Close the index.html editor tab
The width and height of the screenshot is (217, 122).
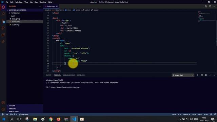pos(57,6)
